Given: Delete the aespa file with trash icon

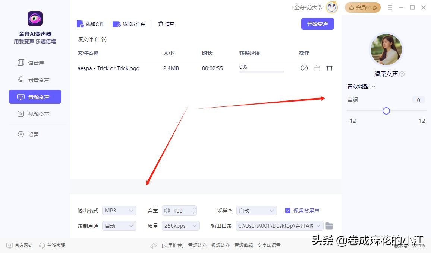Looking at the screenshot, I should [330, 68].
